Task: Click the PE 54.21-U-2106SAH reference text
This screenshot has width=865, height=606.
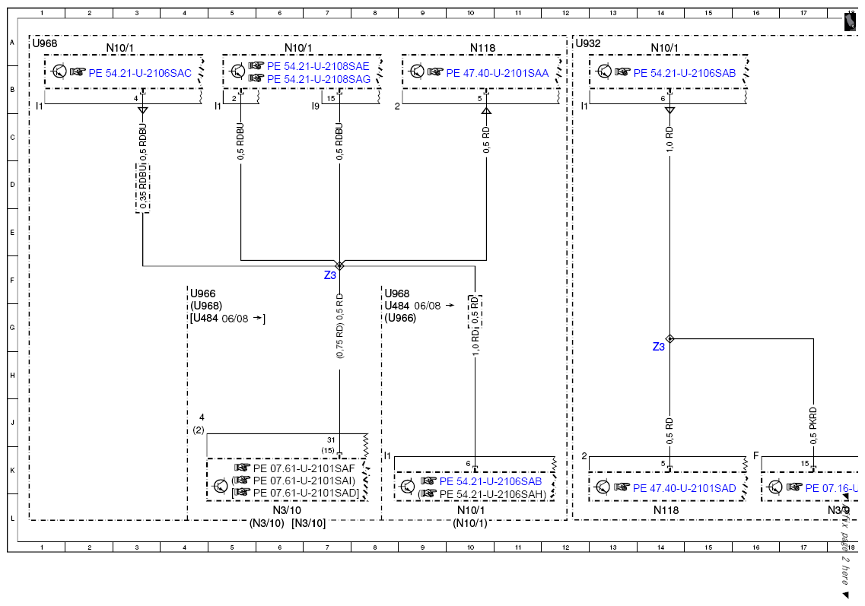Action: coord(493,495)
